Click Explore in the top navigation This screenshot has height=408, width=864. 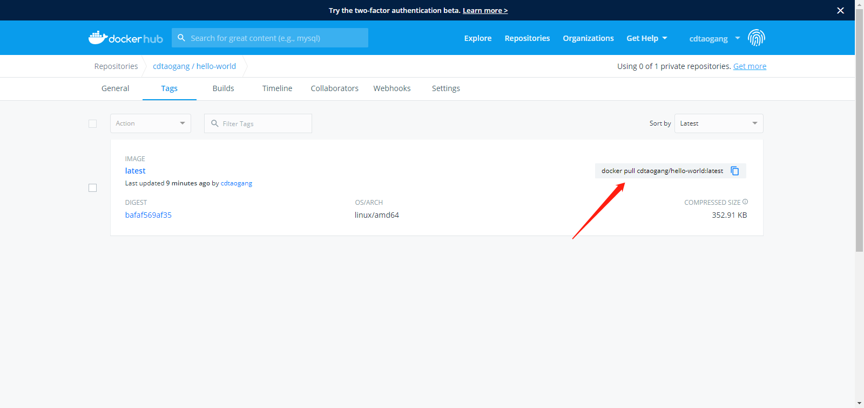(478, 38)
